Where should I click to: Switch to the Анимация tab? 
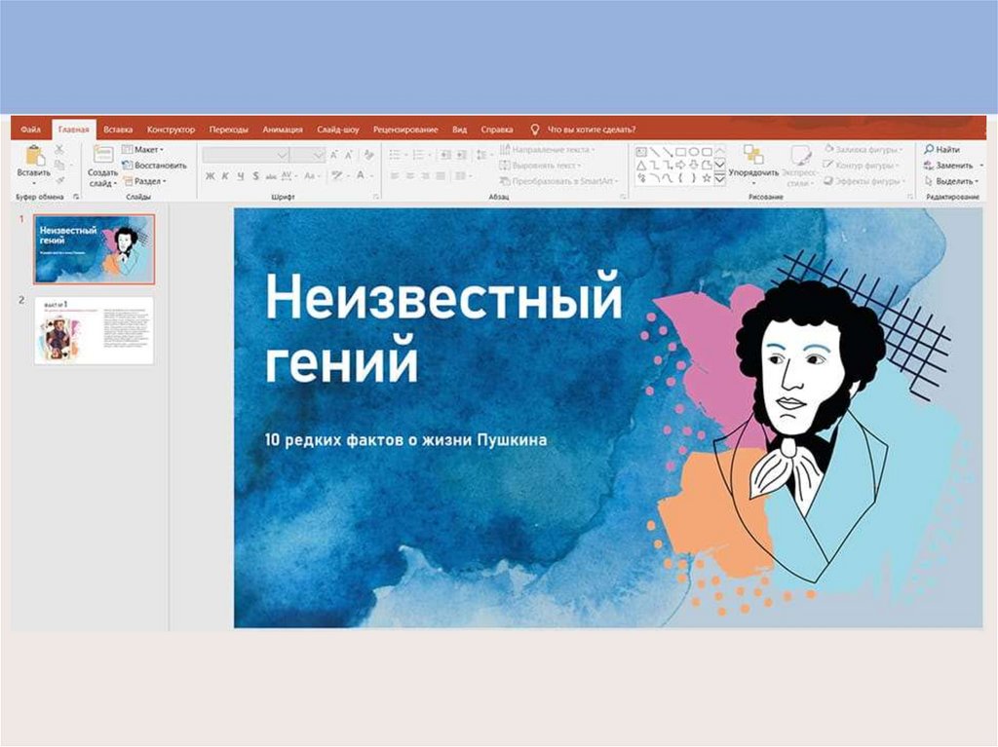(x=283, y=130)
